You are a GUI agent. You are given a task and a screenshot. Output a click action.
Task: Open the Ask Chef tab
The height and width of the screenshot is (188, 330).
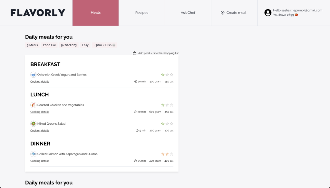click(x=188, y=13)
